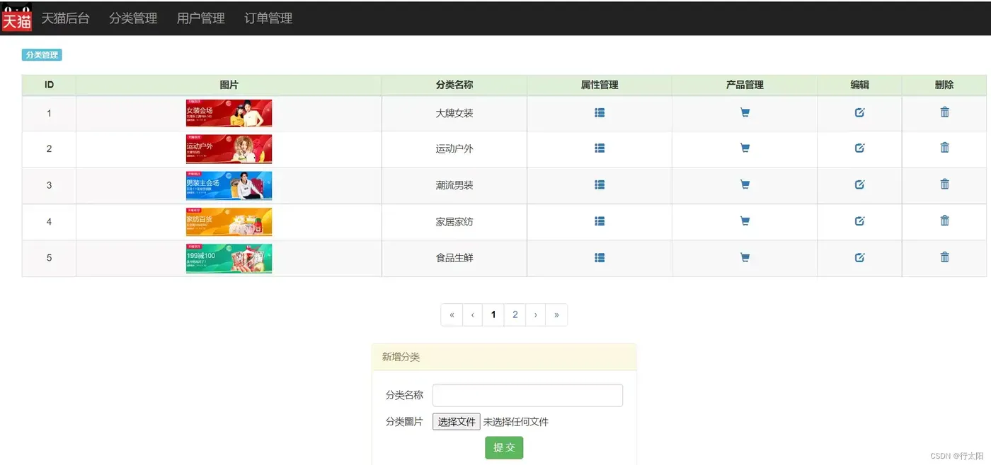The height and width of the screenshot is (465, 991).
Task: Open product cart icon for 潮流男装
Action: (745, 184)
